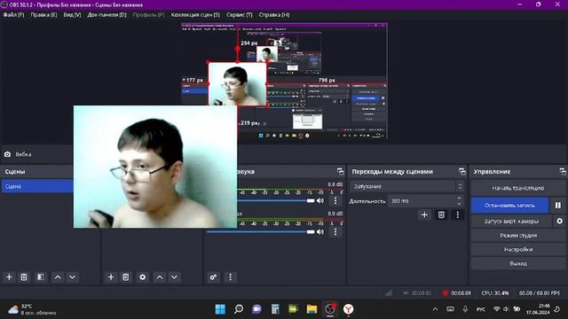Mute the lower audio channel speaker
The image size is (568, 319).
(320, 232)
